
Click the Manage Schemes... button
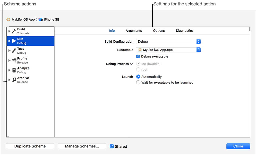pyautogui.click(x=82, y=146)
